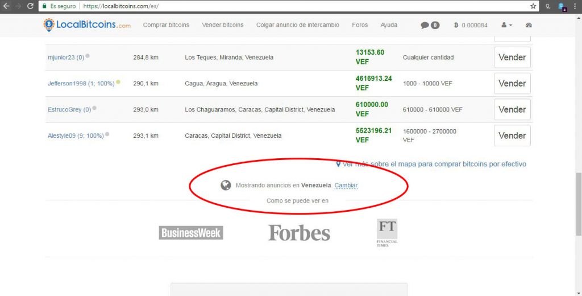Open the Chrome three-dot menu

pos(575,6)
